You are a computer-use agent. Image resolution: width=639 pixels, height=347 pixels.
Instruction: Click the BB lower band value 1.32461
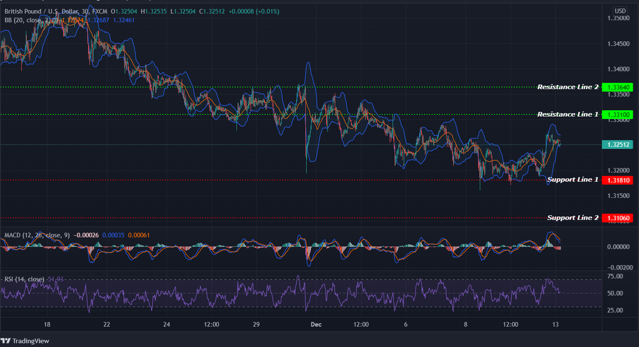coord(124,20)
